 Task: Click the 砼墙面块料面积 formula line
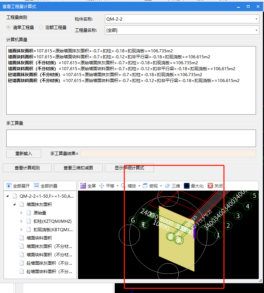[x=124, y=81]
